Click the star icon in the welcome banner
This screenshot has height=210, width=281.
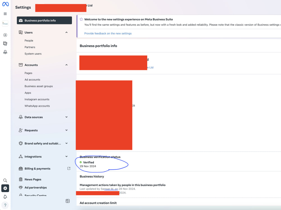click(x=81, y=19)
